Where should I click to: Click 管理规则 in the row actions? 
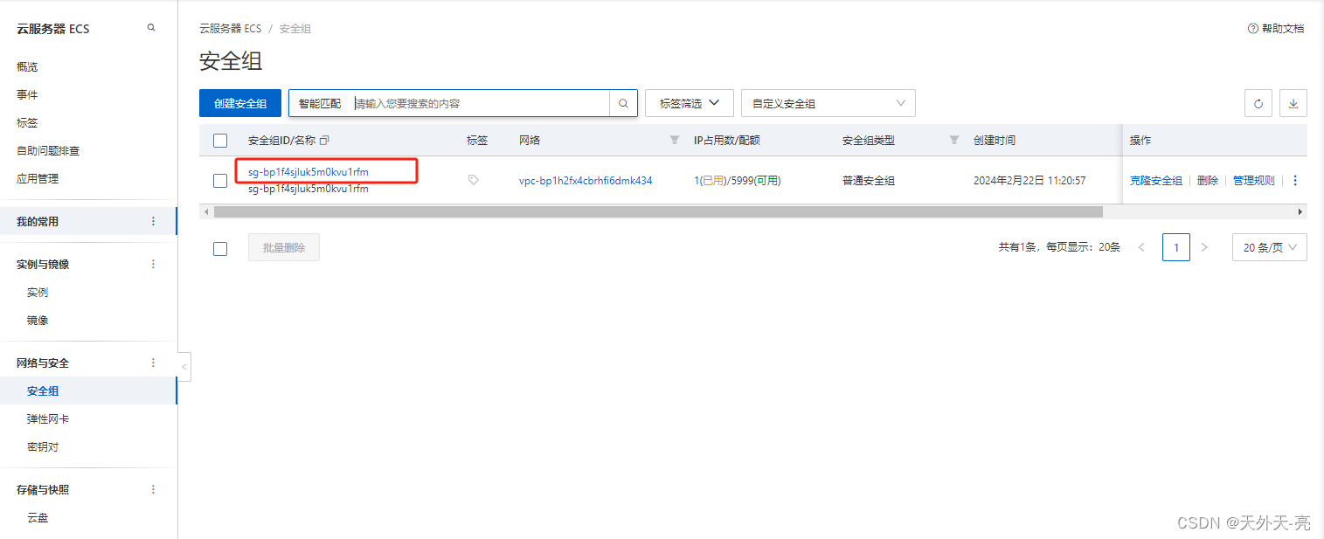1254,181
